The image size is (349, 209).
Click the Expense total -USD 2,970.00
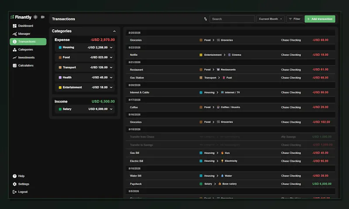point(103,40)
